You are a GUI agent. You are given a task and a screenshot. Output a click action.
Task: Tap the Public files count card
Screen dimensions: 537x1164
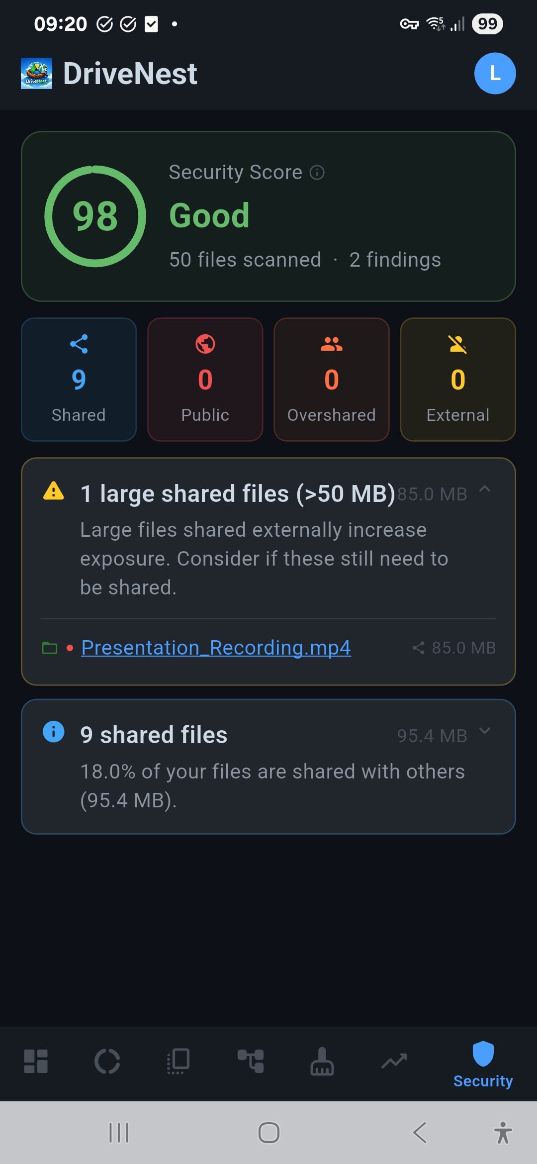point(205,380)
